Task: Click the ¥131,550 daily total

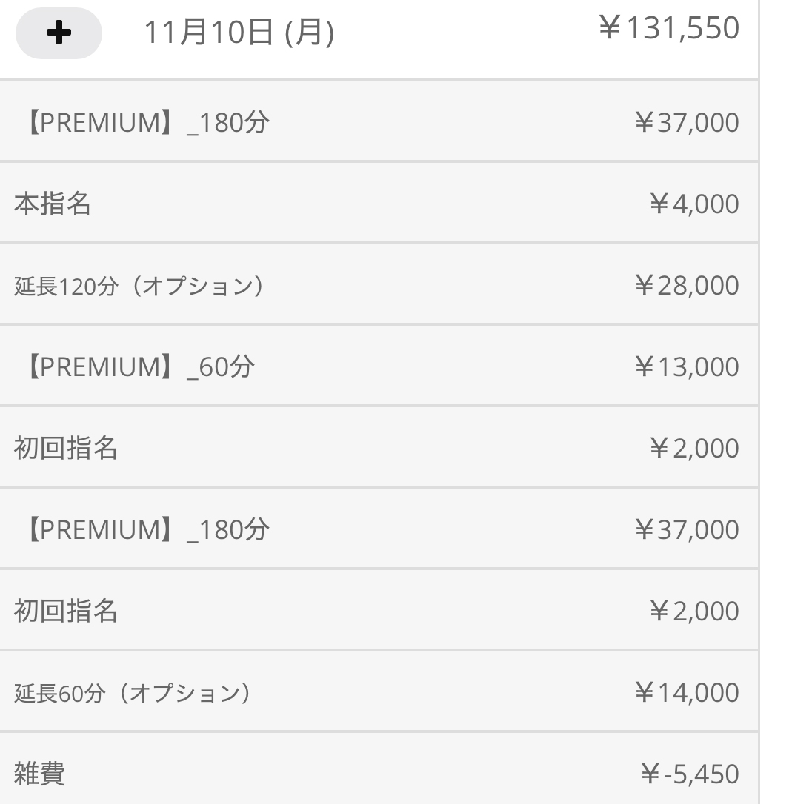Action: click(668, 29)
